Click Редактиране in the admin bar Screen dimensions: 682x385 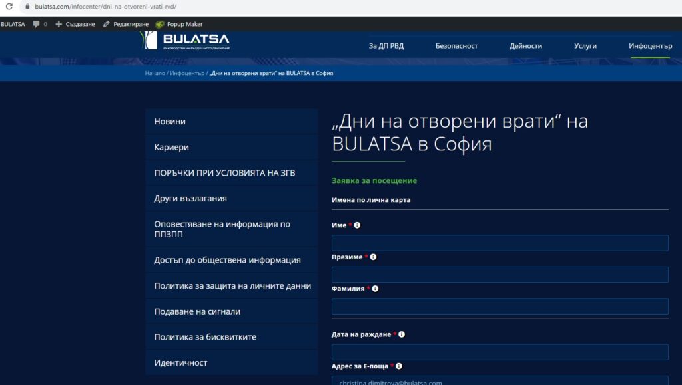[x=131, y=24]
